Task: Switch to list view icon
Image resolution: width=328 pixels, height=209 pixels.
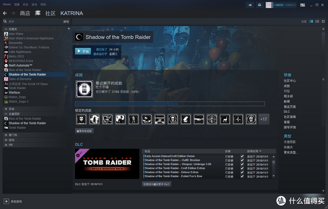Action: (317, 21)
